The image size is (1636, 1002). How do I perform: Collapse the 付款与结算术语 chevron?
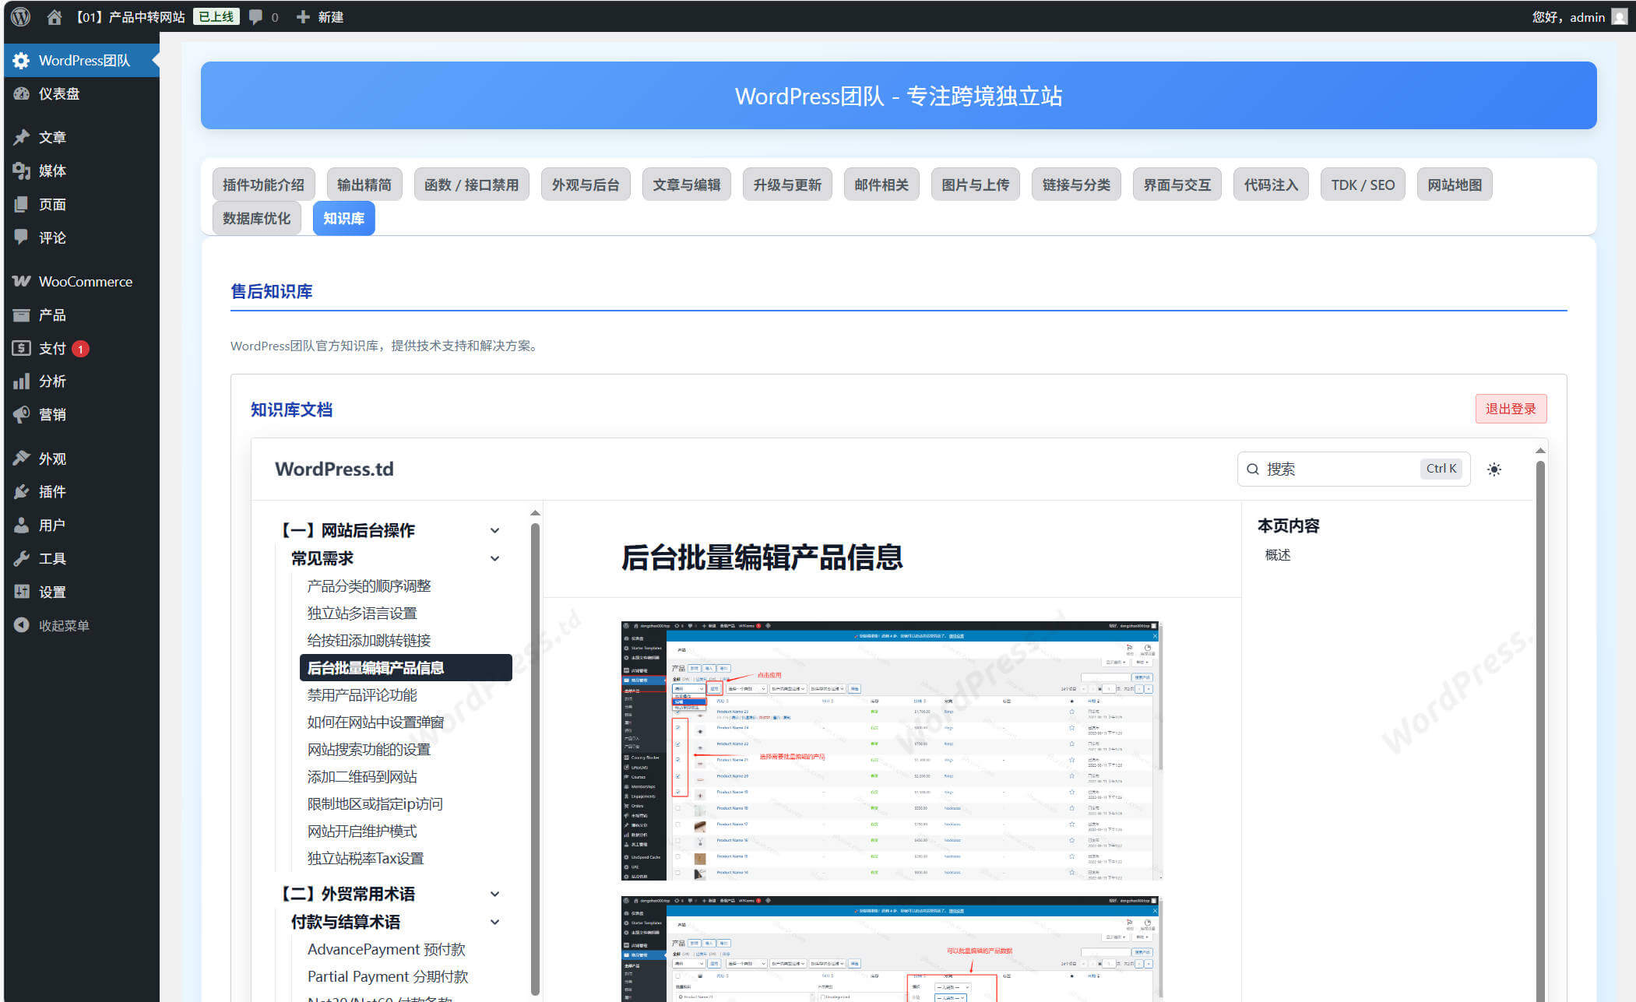(494, 922)
